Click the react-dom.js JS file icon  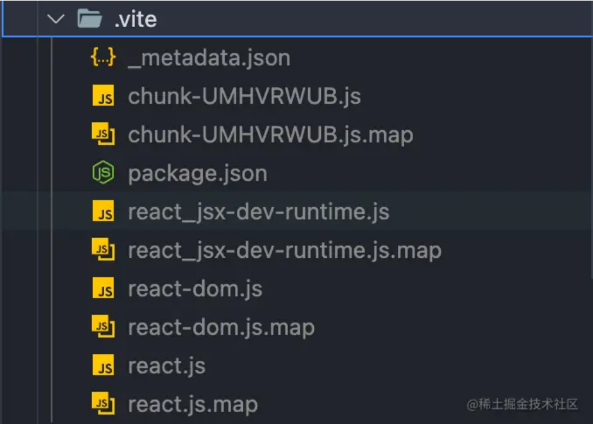point(104,289)
